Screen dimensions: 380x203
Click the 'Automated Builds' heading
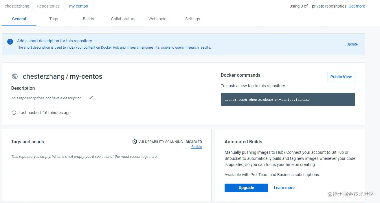tap(243, 142)
